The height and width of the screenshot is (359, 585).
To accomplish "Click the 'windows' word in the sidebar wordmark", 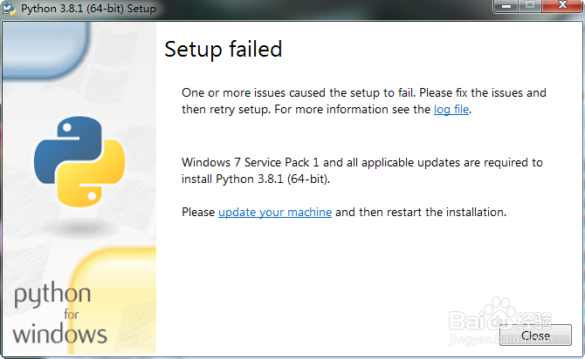I will [60, 333].
